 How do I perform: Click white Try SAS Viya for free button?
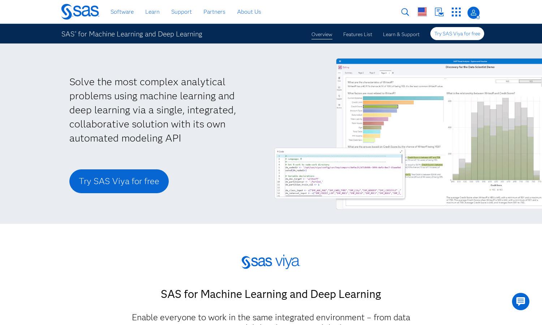[457, 34]
